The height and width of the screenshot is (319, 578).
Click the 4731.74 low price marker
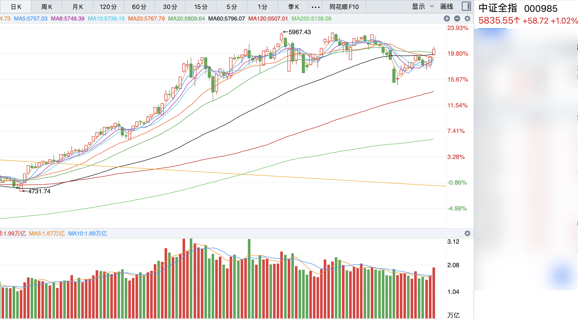pos(39,191)
